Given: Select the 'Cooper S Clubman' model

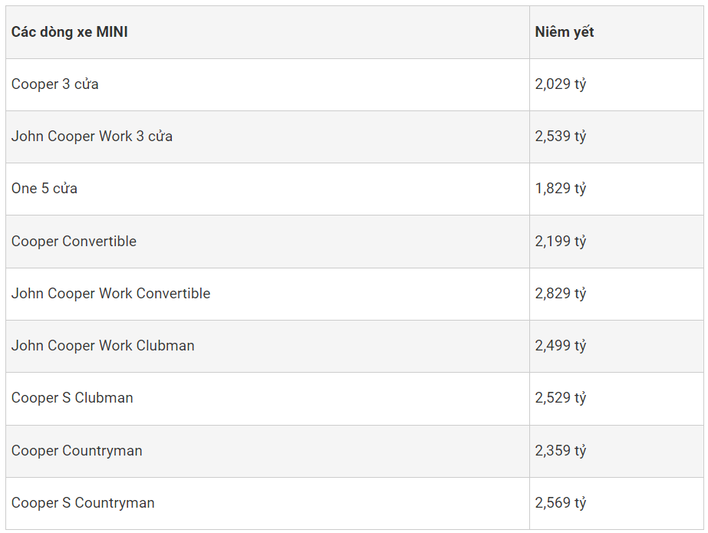Looking at the screenshot, I should coord(72,398).
